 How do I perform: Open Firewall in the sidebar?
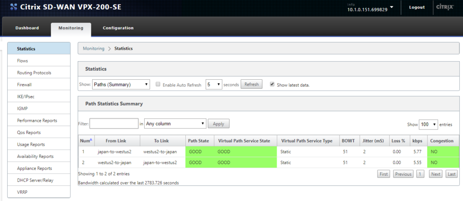coord(39,85)
